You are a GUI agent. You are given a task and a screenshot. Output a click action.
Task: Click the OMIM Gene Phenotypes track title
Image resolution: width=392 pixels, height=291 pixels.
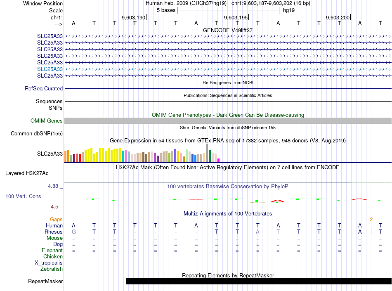click(228, 115)
